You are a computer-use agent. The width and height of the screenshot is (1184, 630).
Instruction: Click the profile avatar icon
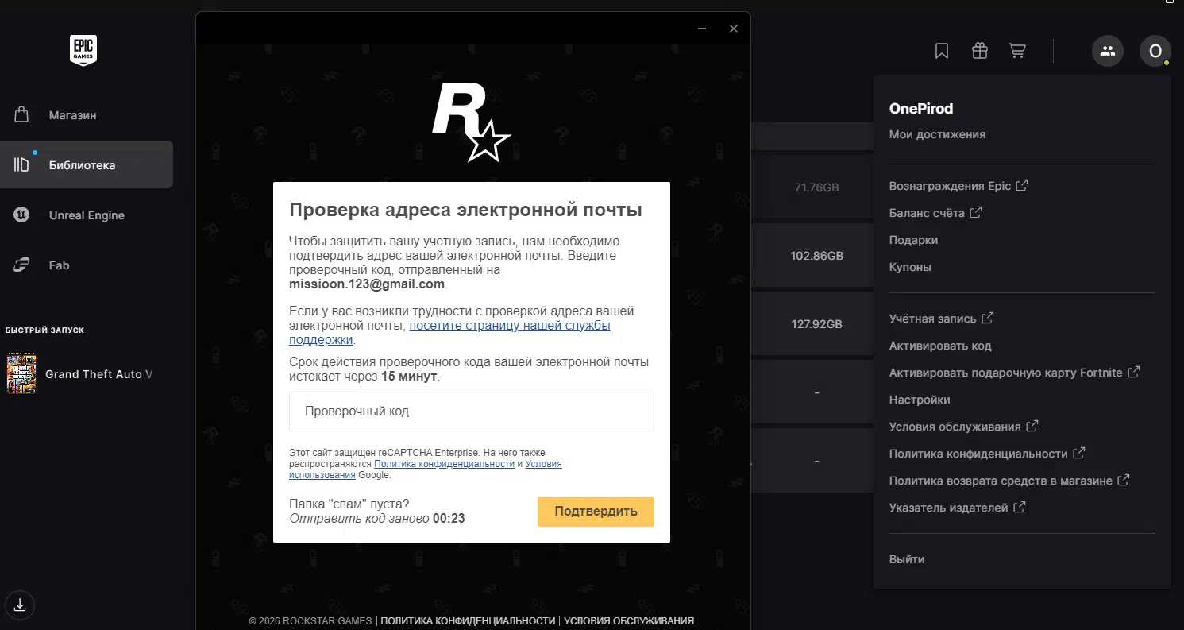click(1155, 52)
